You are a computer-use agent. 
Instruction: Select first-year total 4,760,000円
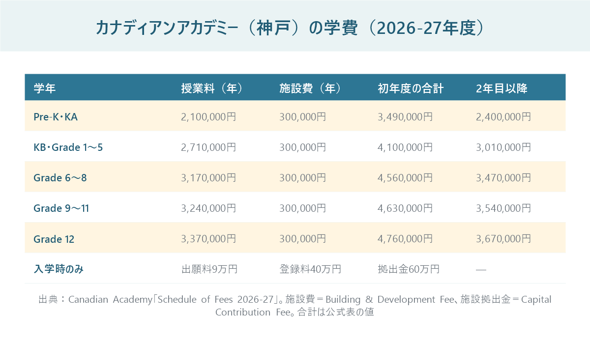click(x=405, y=239)
